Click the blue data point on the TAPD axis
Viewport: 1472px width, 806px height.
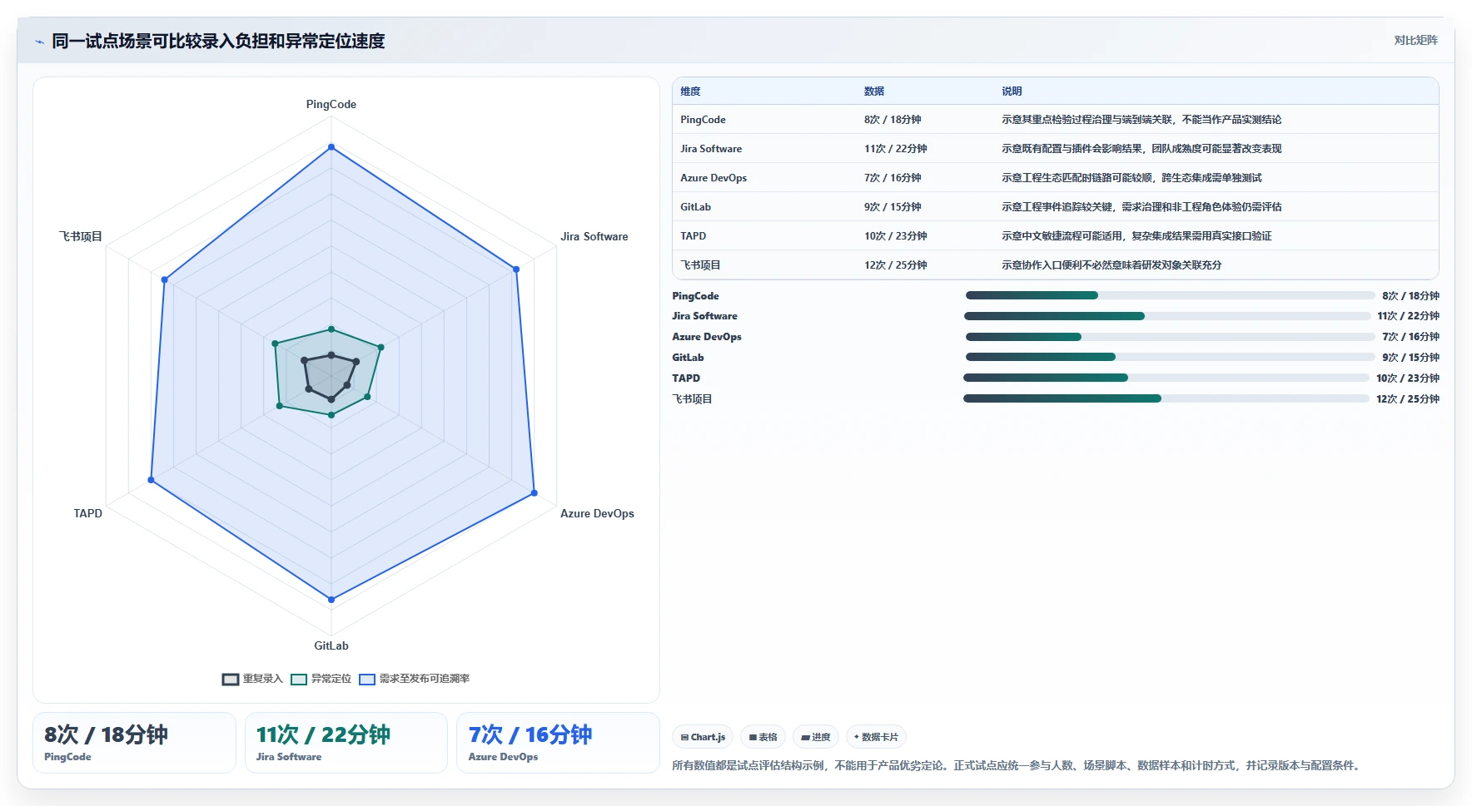click(151, 480)
